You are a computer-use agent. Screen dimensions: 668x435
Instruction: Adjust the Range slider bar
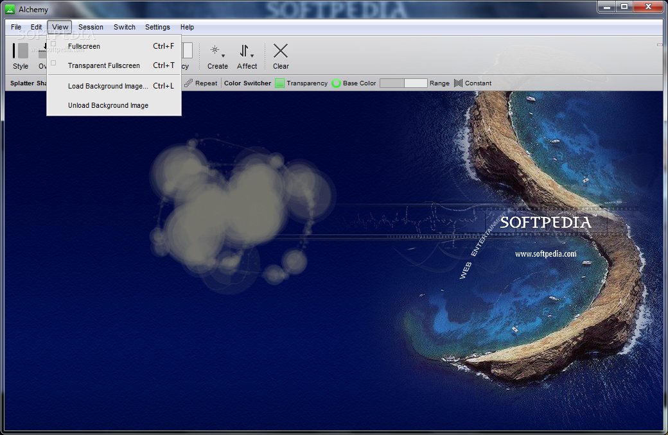[x=403, y=83]
